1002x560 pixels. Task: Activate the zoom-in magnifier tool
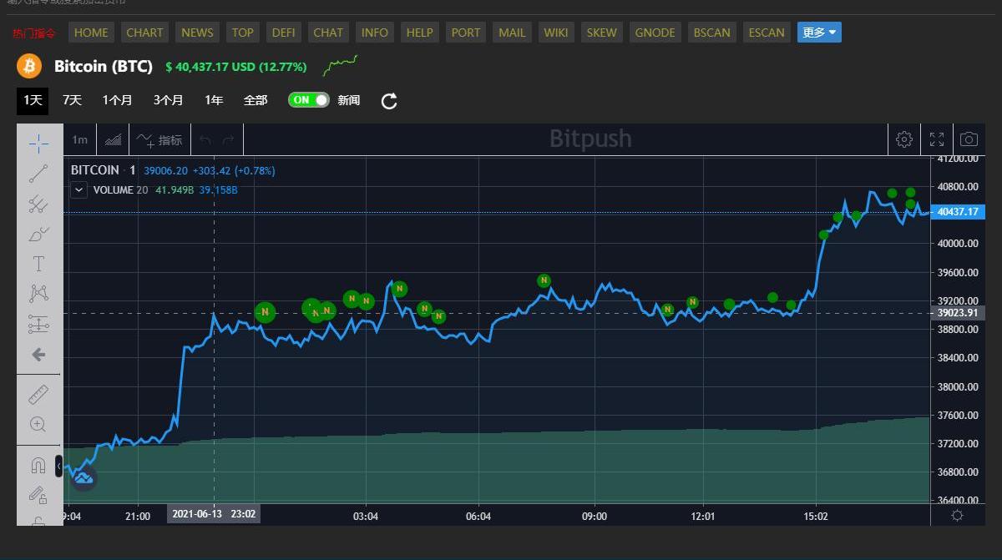coord(38,424)
